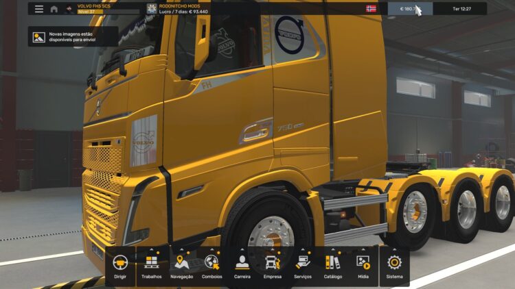Open the Empresa company menu
This screenshot has width=515, height=289.
(273, 266)
